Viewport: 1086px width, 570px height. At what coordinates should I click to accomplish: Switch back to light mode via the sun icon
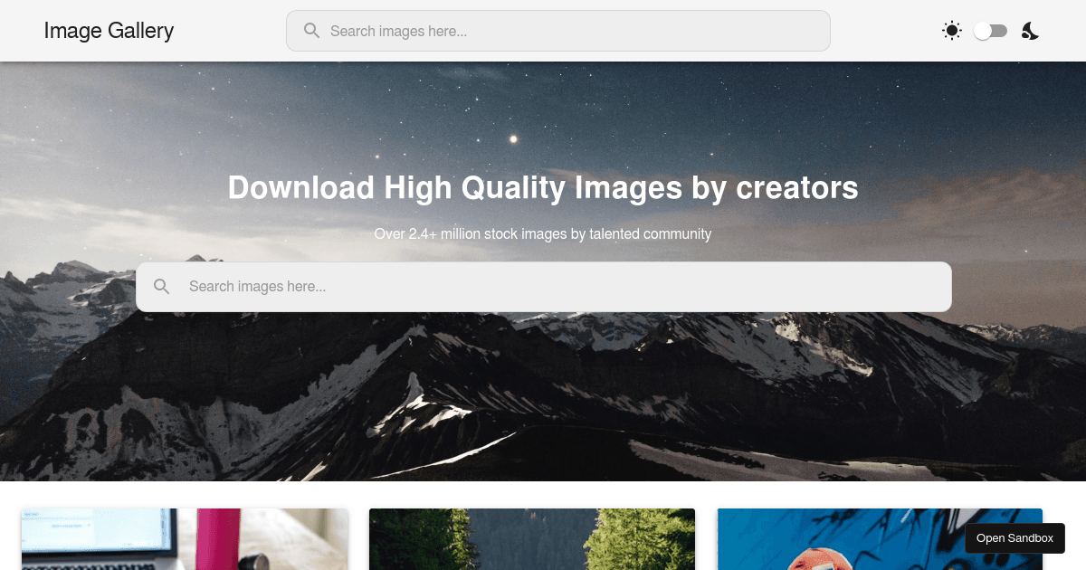point(951,30)
